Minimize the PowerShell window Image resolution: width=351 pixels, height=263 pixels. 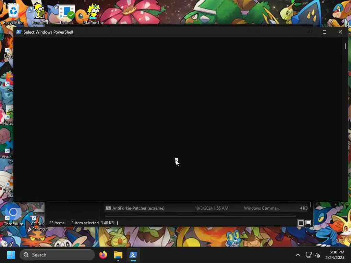click(x=309, y=32)
